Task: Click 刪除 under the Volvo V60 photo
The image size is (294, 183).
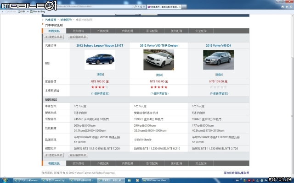Action: pos(159,75)
